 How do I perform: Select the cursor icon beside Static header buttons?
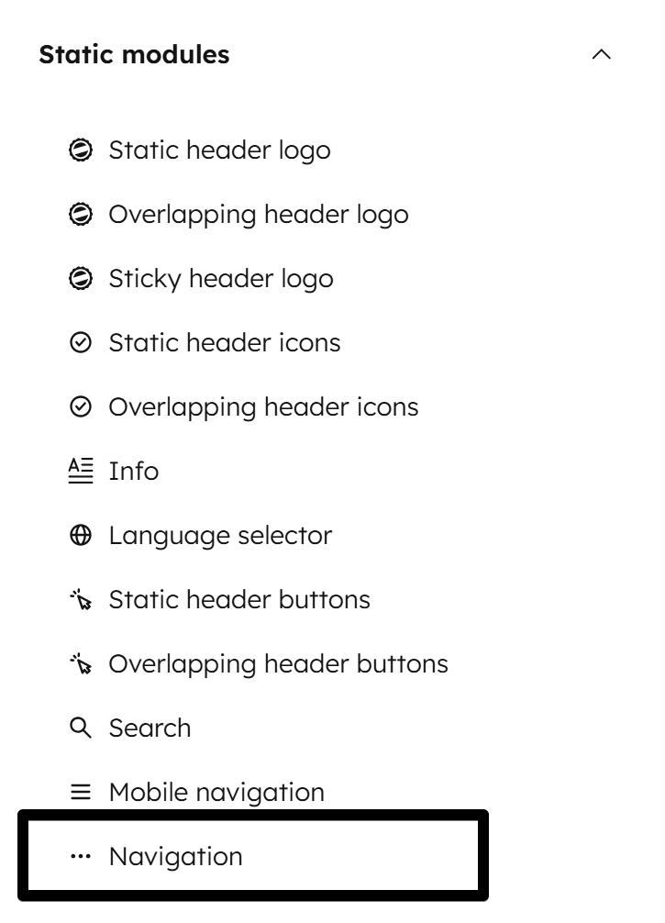[x=82, y=599]
